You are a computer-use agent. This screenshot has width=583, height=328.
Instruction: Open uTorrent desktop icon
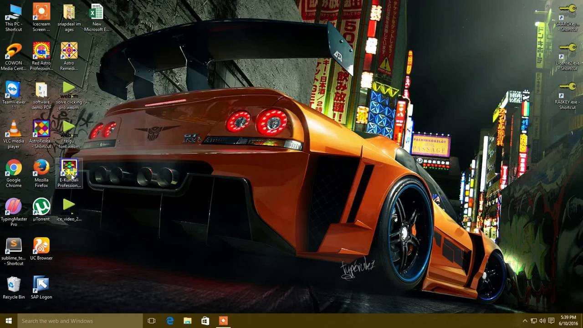[41, 210]
